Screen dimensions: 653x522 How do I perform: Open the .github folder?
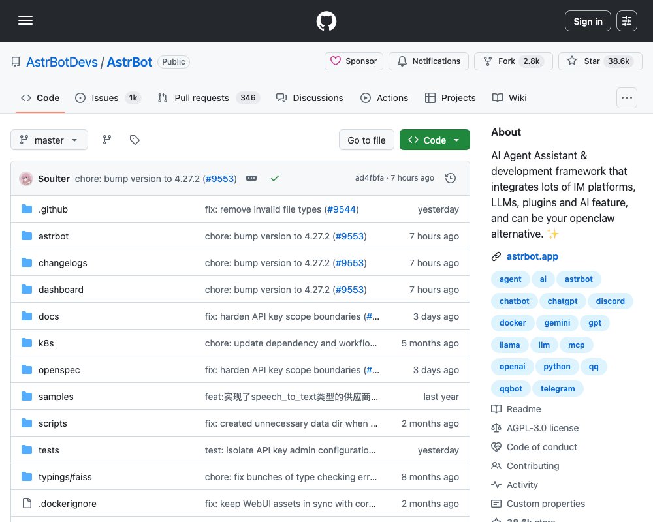[54, 209]
